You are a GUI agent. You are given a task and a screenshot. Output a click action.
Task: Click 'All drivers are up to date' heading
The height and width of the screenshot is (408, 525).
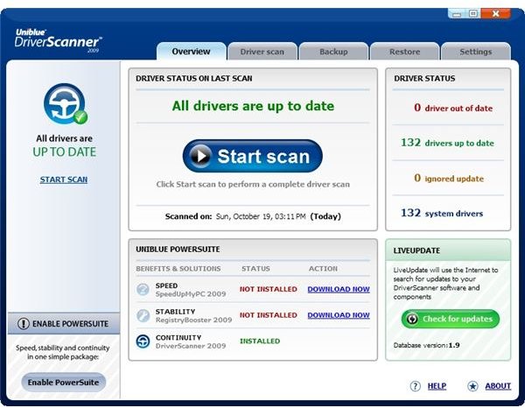[x=253, y=106]
